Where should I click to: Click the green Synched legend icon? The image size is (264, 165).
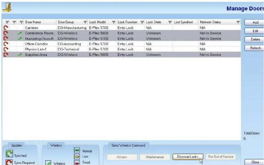pyautogui.click(x=9, y=154)
